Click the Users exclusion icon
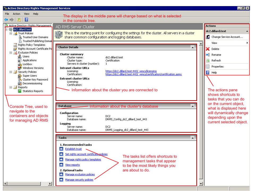 (20, 56)
